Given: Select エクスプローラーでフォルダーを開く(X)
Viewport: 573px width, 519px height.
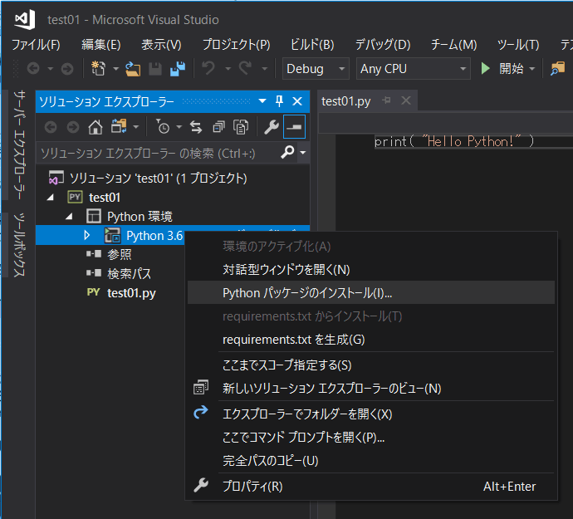Looking at the screenshot, I should (x=371, y=414).
